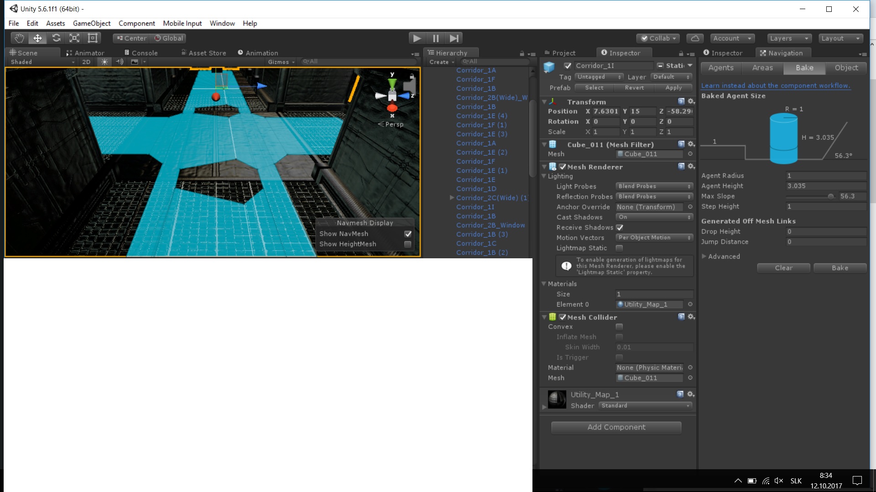Select the Scale tool icon
The height and width of the screenshot is (492, 876).
[74, 38]
